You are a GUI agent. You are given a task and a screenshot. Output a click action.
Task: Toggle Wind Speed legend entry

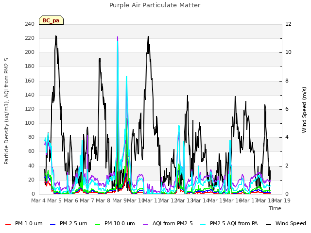point(286,223)
